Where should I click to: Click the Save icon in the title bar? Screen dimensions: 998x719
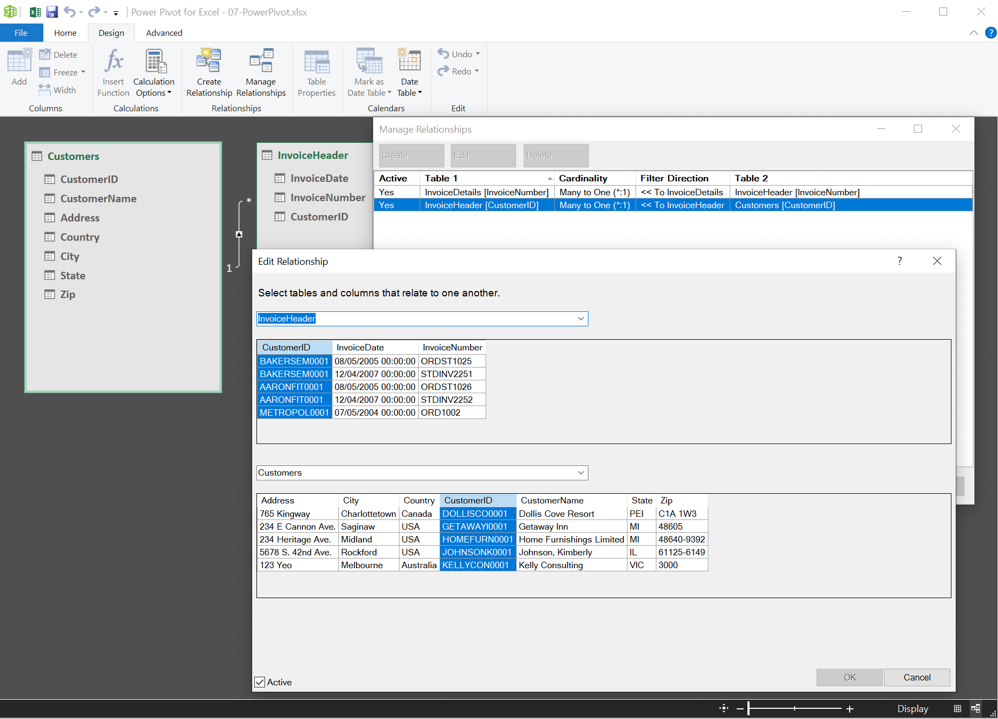[x=52, y=12]
